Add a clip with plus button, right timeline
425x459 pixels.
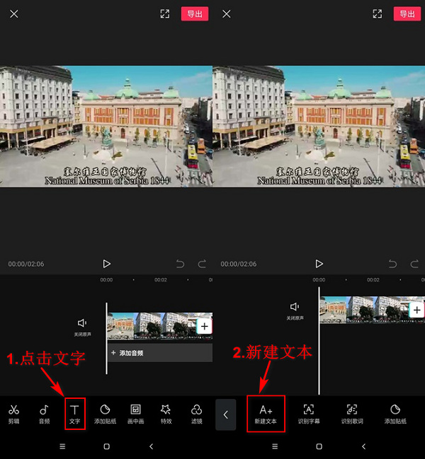pyautogui.click(x=416, y=310)
